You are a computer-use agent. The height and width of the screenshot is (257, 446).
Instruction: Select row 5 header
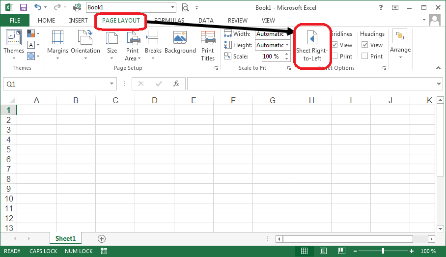(8, 149)
